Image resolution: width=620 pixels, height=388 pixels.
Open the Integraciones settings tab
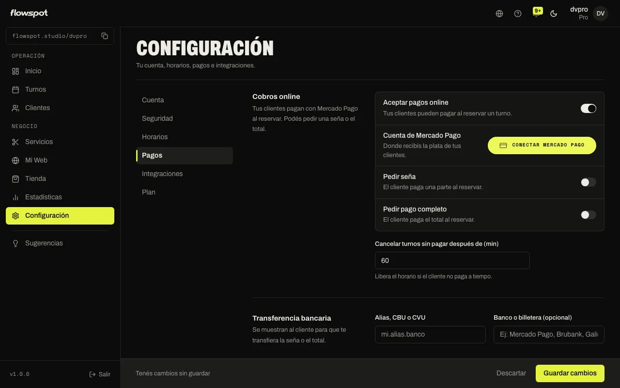pyautogui.click(x=185, y=174)
